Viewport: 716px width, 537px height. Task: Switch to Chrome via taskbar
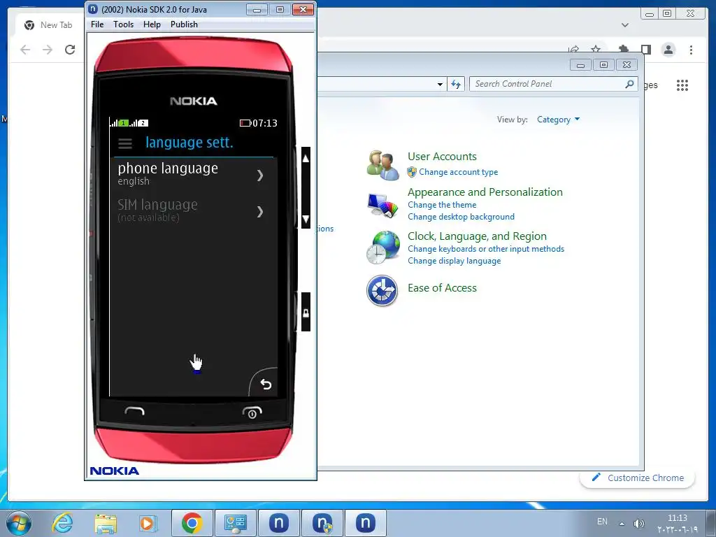[192, 523]
